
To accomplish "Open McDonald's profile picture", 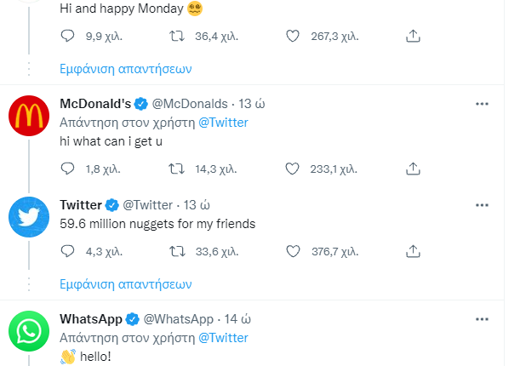I will coord(29,116).
